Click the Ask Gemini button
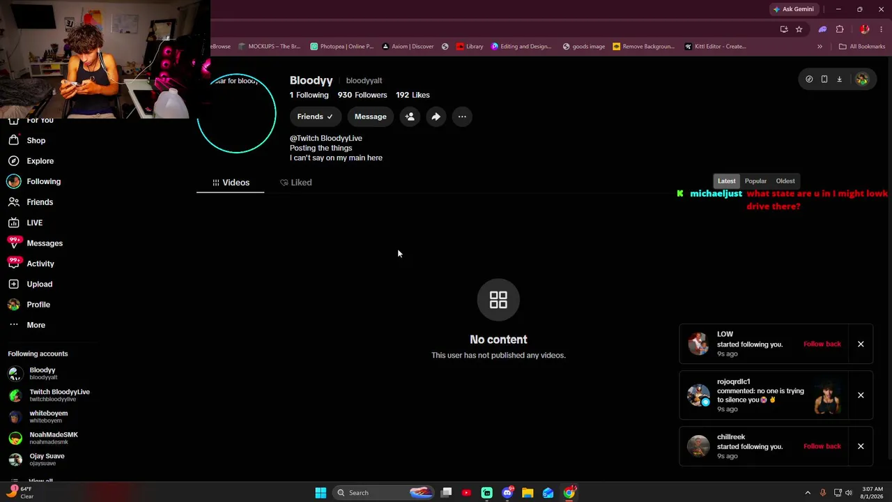Viewport: 892px width, 502px height. point(793,10)
